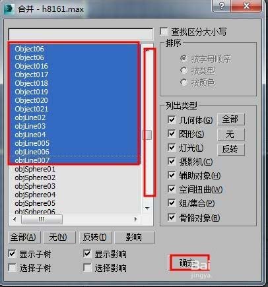Uncheck the 几何体(G) checkbox

(x=172, y=119)
